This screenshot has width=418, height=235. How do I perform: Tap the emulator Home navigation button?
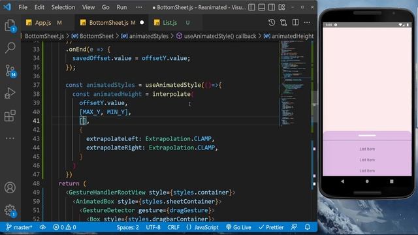(x=367, y=181)
